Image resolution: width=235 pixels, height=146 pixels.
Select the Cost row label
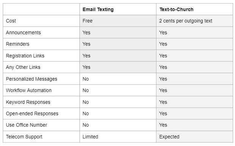click(x=11, y=21)
